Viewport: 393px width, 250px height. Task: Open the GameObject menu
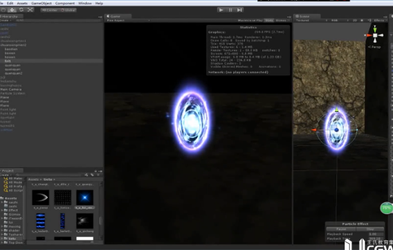(x=41, y=3)
